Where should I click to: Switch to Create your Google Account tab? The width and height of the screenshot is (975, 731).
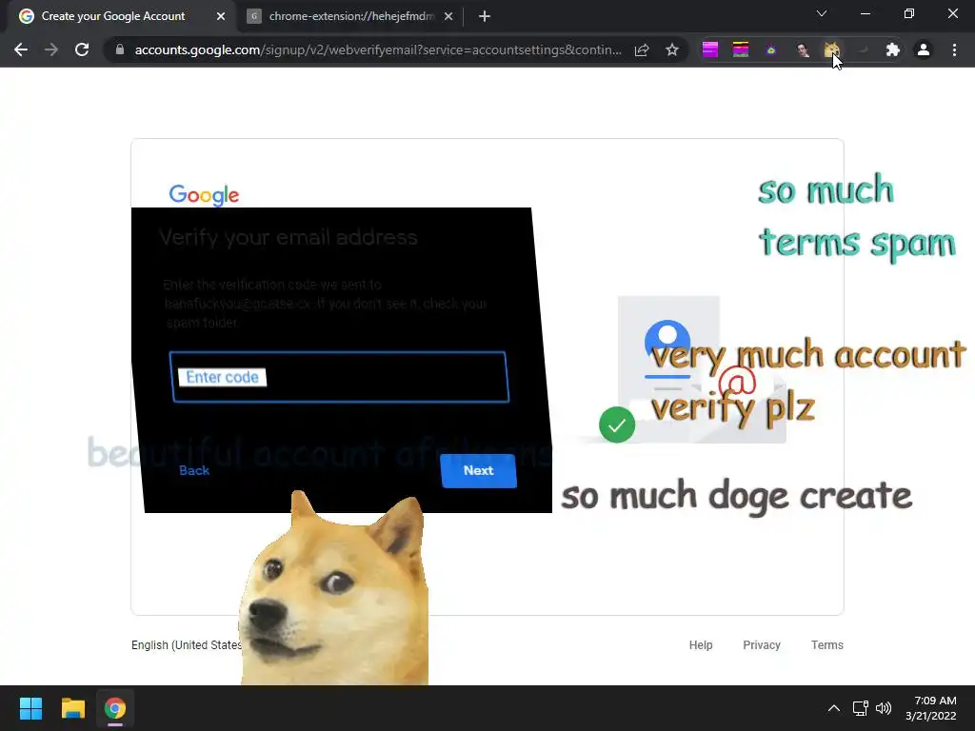tap(113, 16)
